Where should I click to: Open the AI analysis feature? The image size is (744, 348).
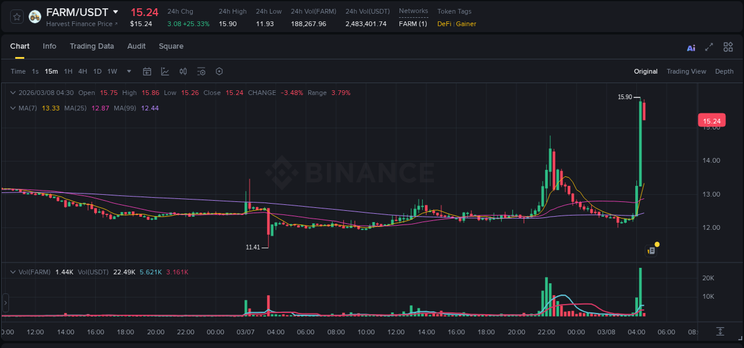(690, 46)
